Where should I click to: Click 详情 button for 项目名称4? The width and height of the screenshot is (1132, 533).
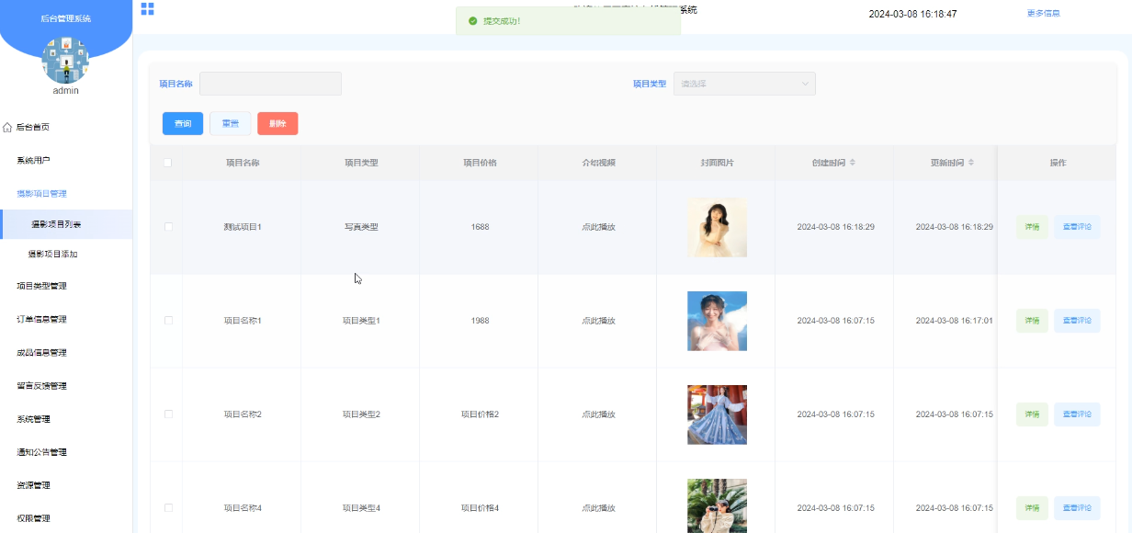click(1032, 508)
